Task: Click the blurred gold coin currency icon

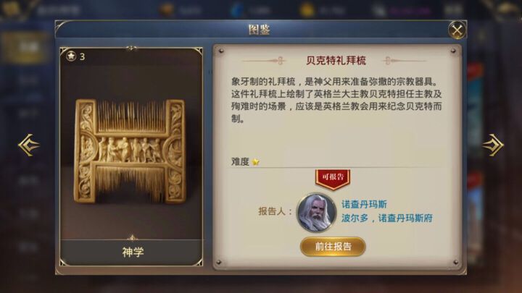Action: coord(306,9)
